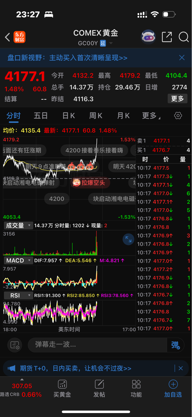Open chart settings gear icon
This screenshot has width=192, height=417.
pos(178,116)
